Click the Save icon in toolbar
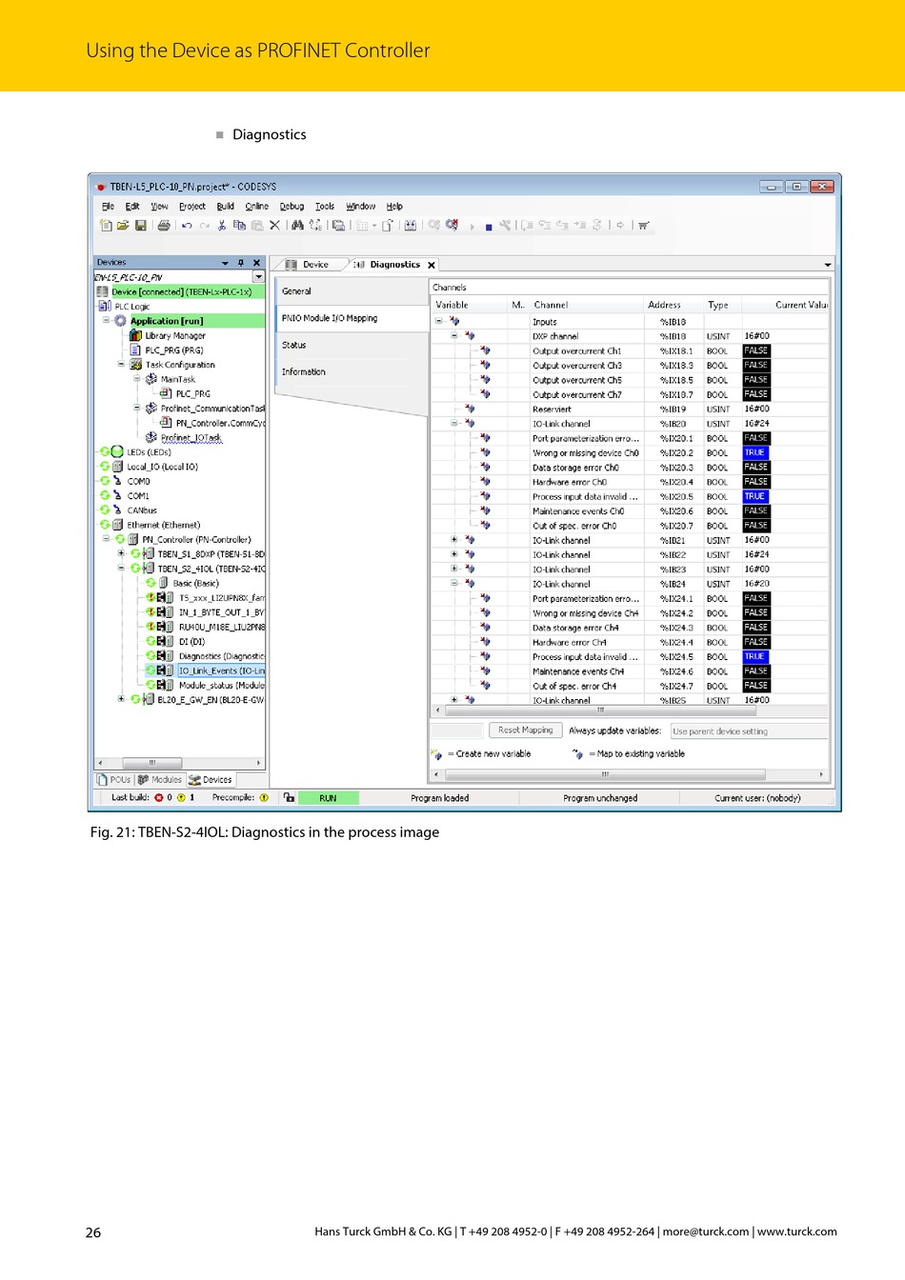 click(141, 226)
